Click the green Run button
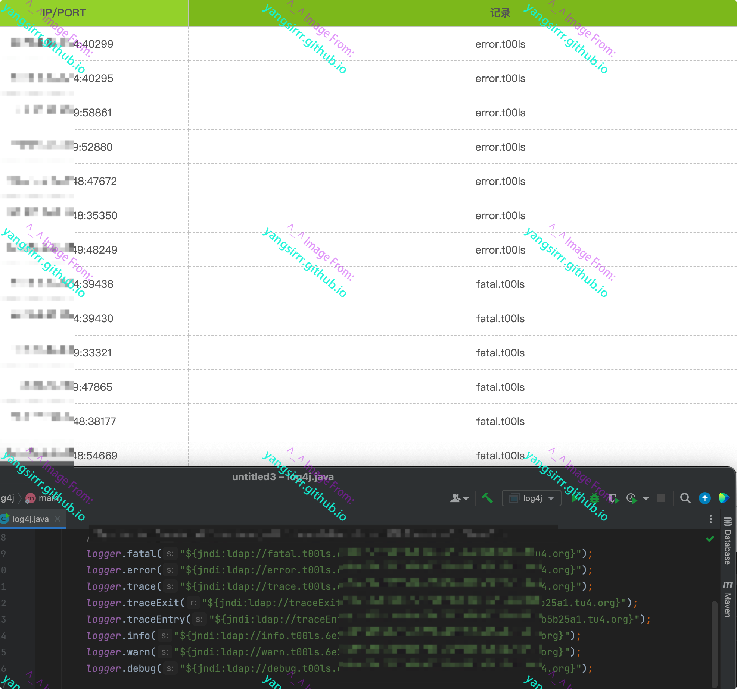Viewport: 737px width, 689px height. (x=575, y=498)
